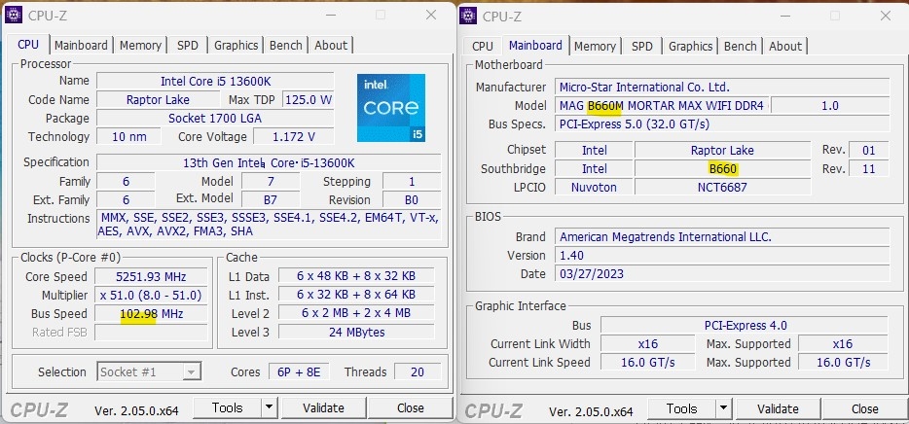909x424 pixels.
Task: Click Validate button in right CPU-Z window
Action: click(778, 409)
